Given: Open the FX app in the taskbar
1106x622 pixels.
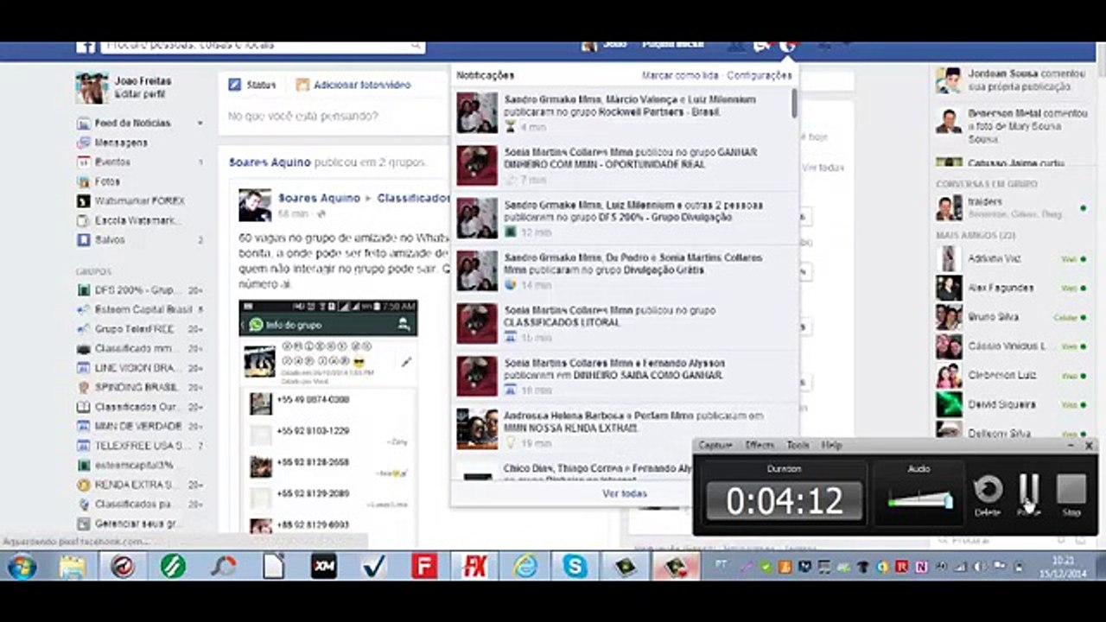Looking at the screenshot, I should 474,567.
